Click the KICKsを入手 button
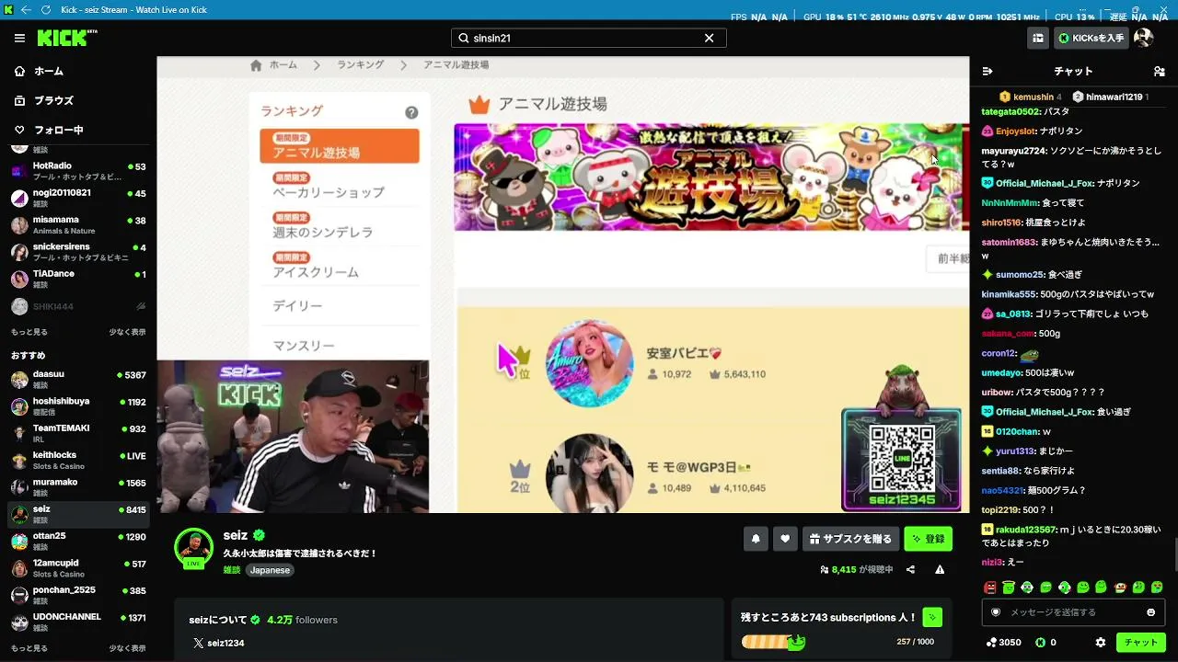The height and width of the screenshot is (662, 1178). tap(1091, 38)
